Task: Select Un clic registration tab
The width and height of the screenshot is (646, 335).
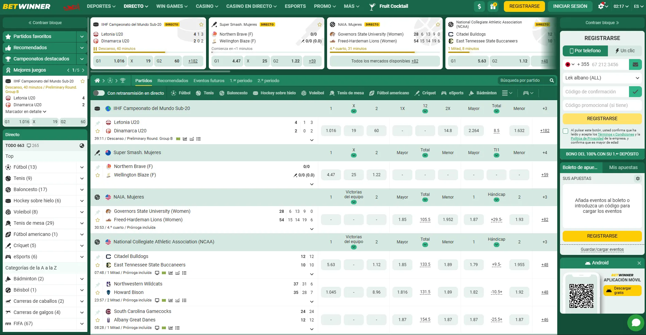Action: coord(625,51)
